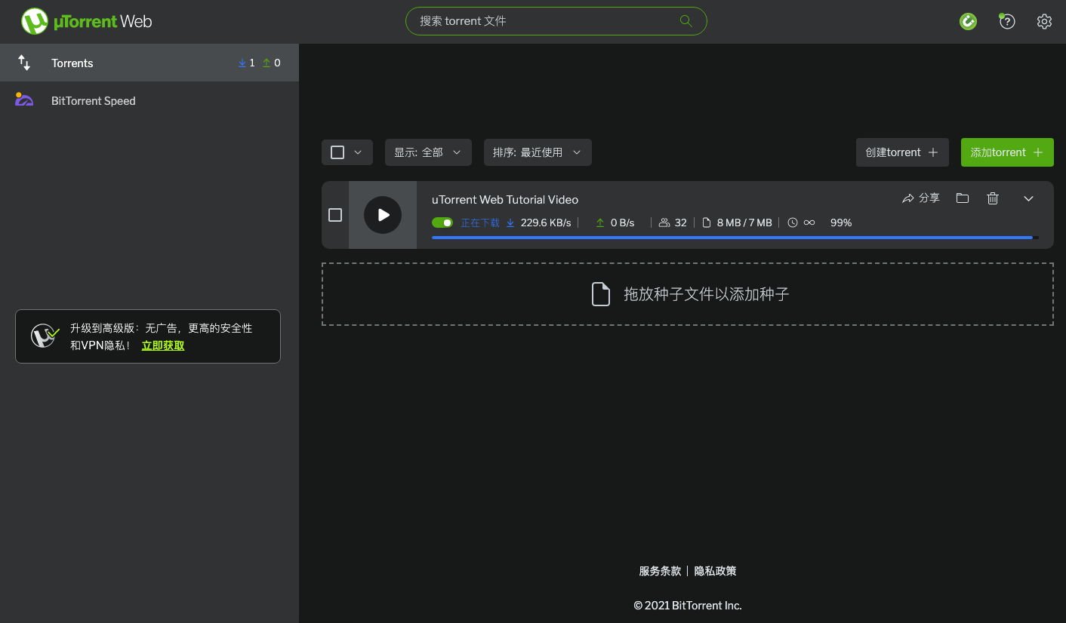
Task: Click the uTorrent Web Tutorial Video title
Action: click(x=505, y=200)
